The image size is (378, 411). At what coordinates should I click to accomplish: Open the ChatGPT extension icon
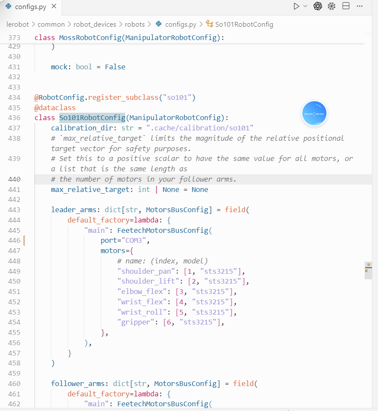point(317,6)
